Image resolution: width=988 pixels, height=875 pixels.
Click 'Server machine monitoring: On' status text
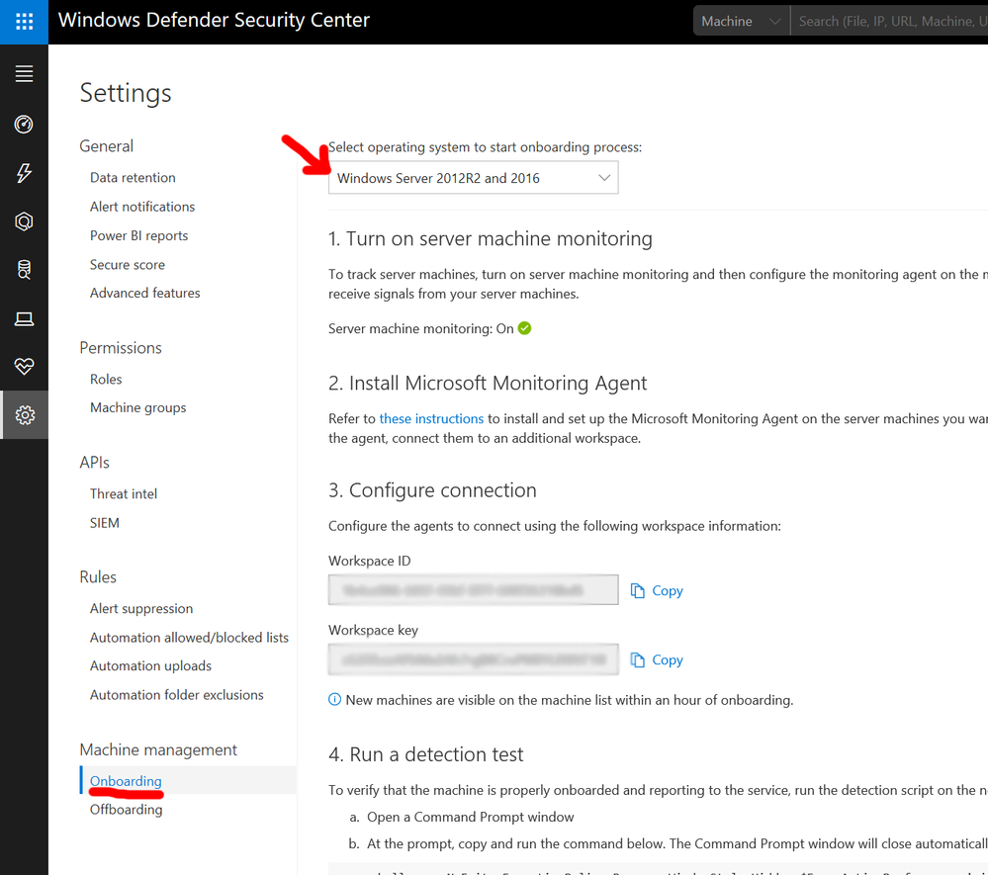pyautogui.click(x=421, y=329)
